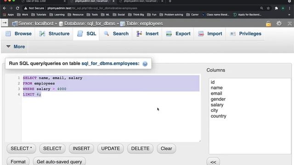Image resolution: width=294 pixels, height=165 pixels.
Task: Switch to the SQL tab
Action: [x=86, y=33]
